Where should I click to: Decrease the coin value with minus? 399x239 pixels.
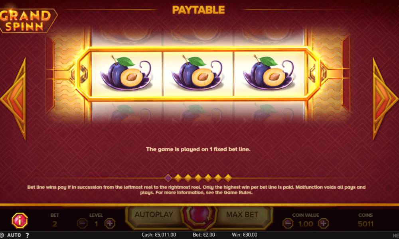click(288, 223)
